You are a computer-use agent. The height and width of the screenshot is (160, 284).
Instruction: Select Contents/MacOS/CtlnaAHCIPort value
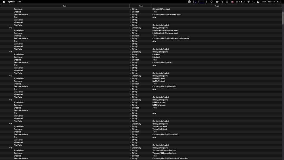(x=167, y=14)
